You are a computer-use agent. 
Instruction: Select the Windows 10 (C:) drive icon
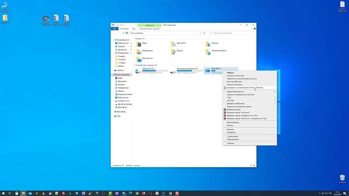pos(138,71)
